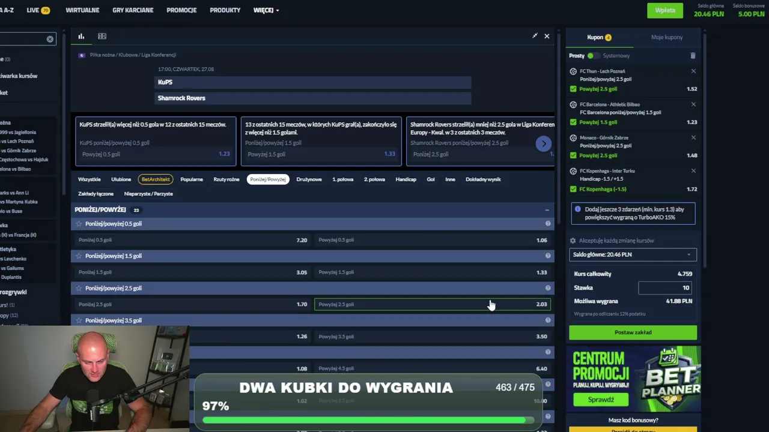Select Powyżej 0.5 goli at 1.06 odds

click(433, 240)
